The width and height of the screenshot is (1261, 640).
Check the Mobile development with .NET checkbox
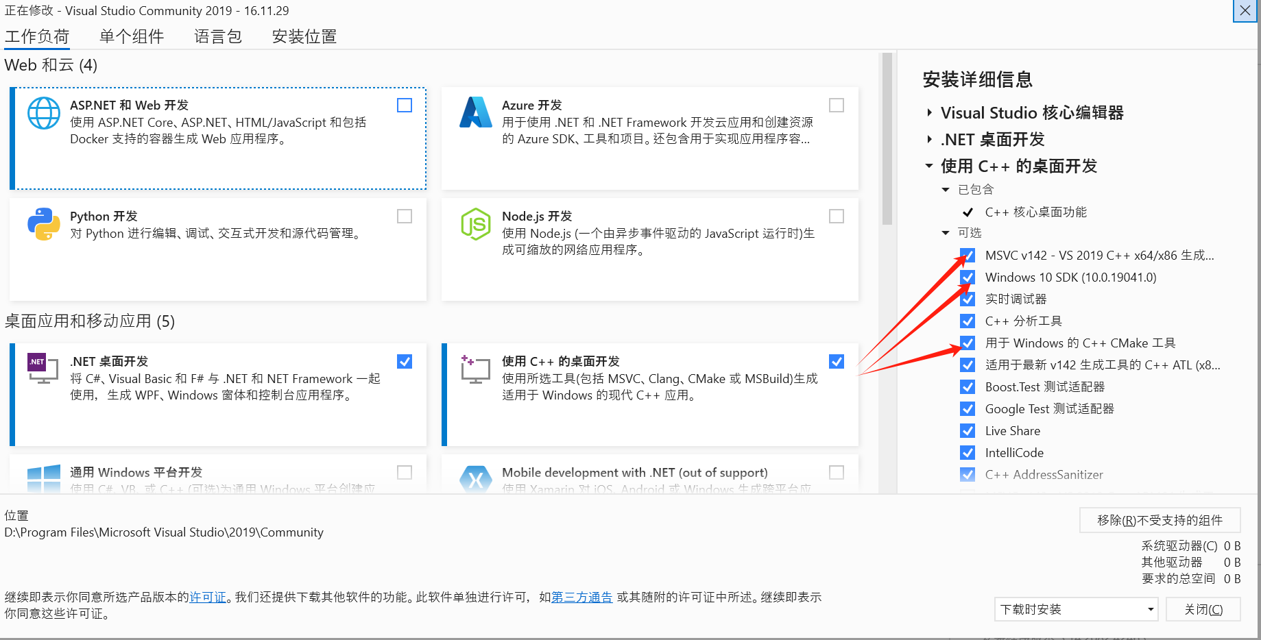click(x=837, y=472)
